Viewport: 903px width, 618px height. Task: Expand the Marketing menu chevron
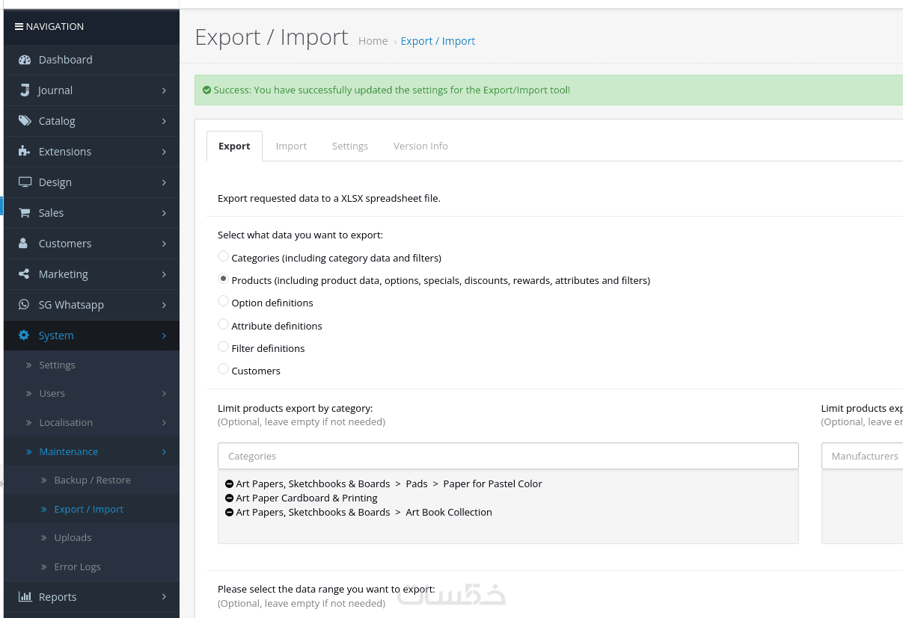coord(164,274)
